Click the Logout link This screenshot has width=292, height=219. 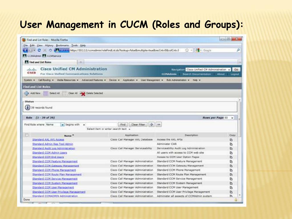235,74
